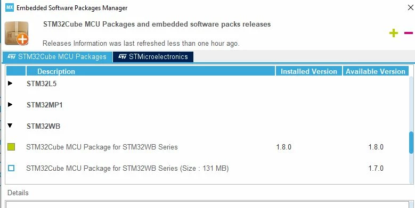This screenshot has height=208, width=415.
Task: Click the magenta minus collapse-all icon
Action: click(x=409, y=33)
